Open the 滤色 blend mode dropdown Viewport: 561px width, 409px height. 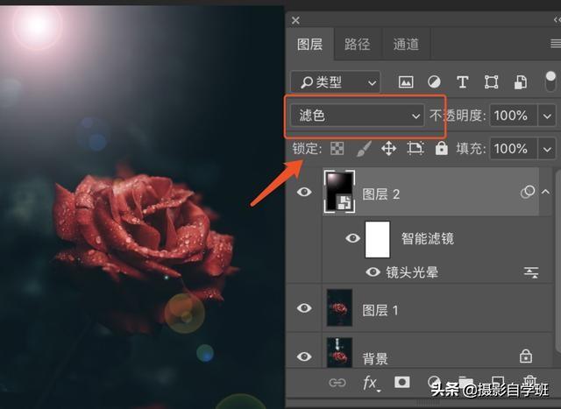pyautogui.click(x=357, y=116)
